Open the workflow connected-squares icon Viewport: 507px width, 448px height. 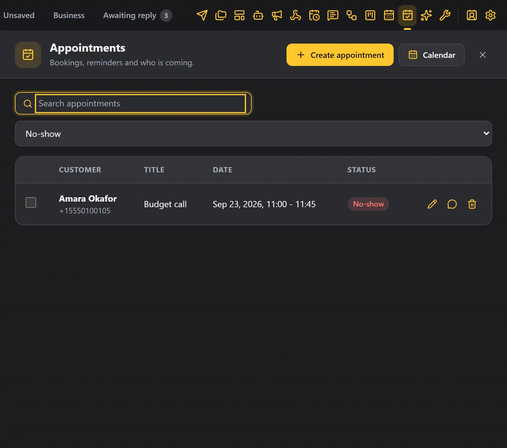tap(352, 15)
